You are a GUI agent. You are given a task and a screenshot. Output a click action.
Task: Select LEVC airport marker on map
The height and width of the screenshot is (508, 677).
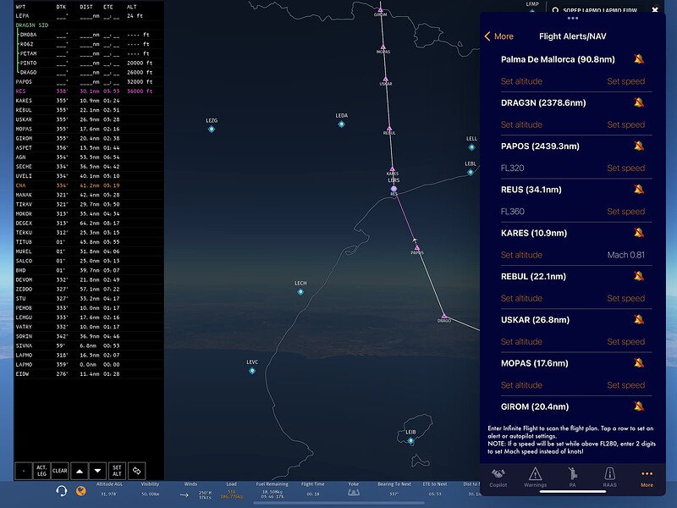point(252,371)
